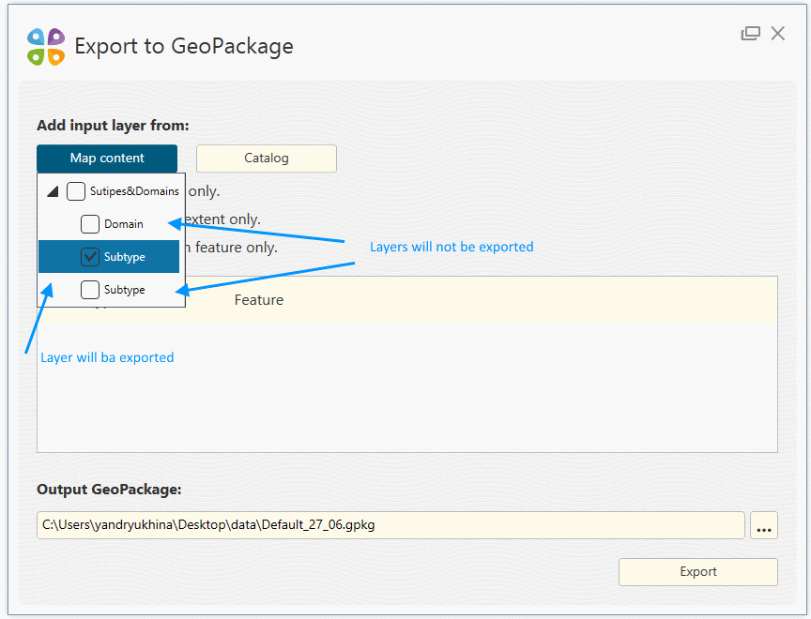Image resolution: width=811 pixels, height=619 pixels.
Task: Click the 'Layer will ba exported' text
Action: point(107,357)
